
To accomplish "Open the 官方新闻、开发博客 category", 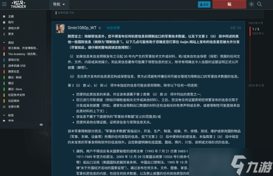I will coord(23,48).
